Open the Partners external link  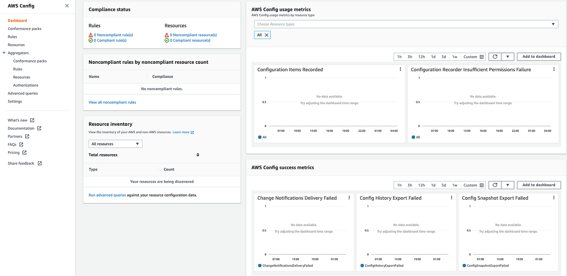tap(18, 136)
